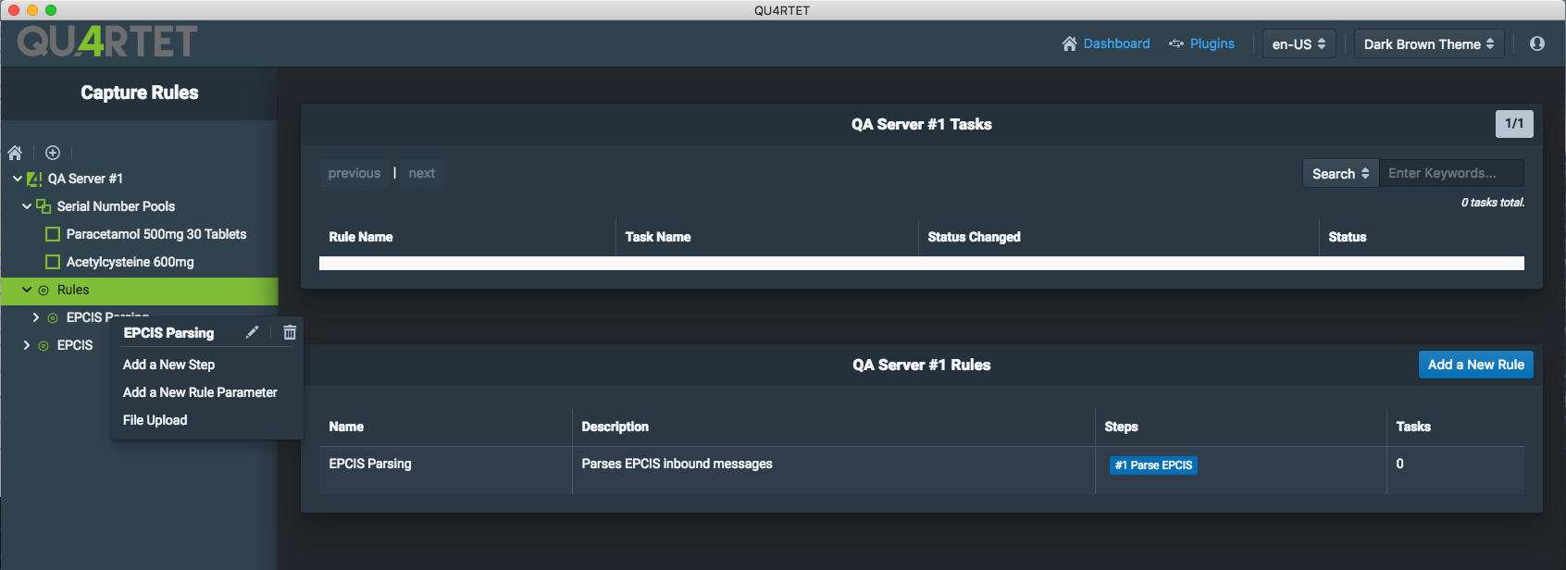The image size is (1566, 570).
Task: Click the add server plus icon
Action: click(53, 153)
